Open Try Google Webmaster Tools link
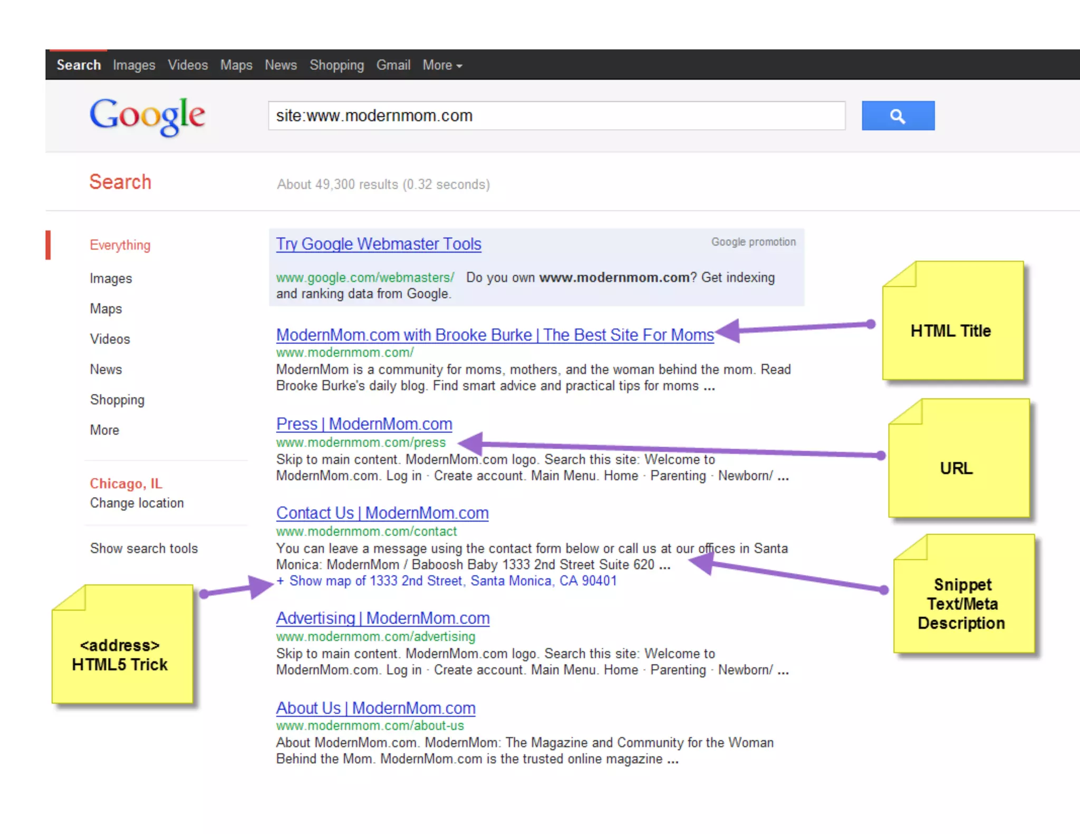 pyautogui.click(x=378, y=244)
